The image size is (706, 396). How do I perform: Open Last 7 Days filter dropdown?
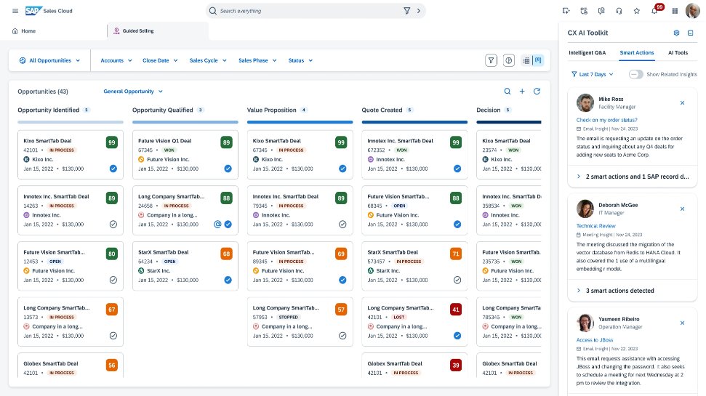(x=593, y=74)
